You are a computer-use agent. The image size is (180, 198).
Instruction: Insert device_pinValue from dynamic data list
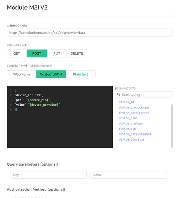click(131, 139)
